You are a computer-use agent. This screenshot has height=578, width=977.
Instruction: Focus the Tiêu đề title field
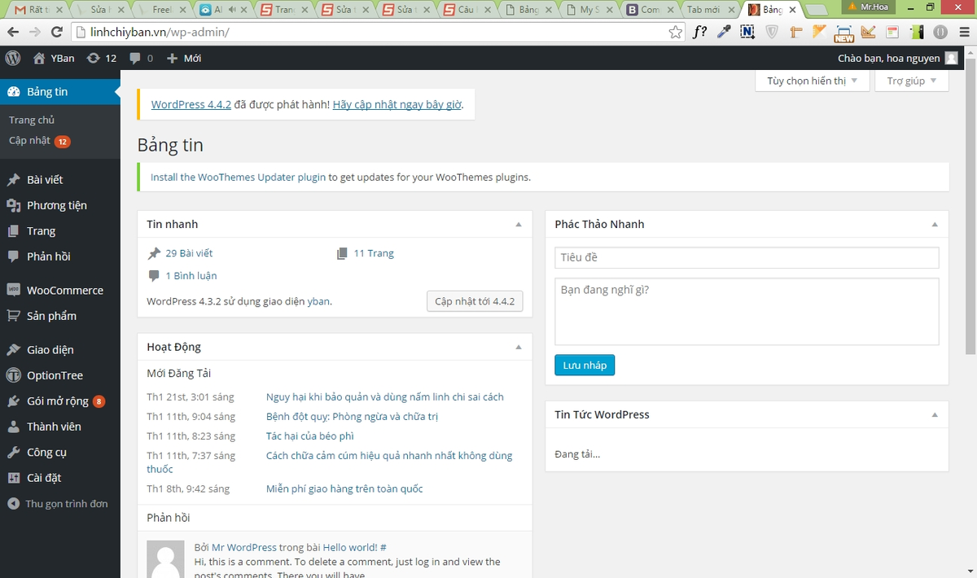(x=747, y=257)
